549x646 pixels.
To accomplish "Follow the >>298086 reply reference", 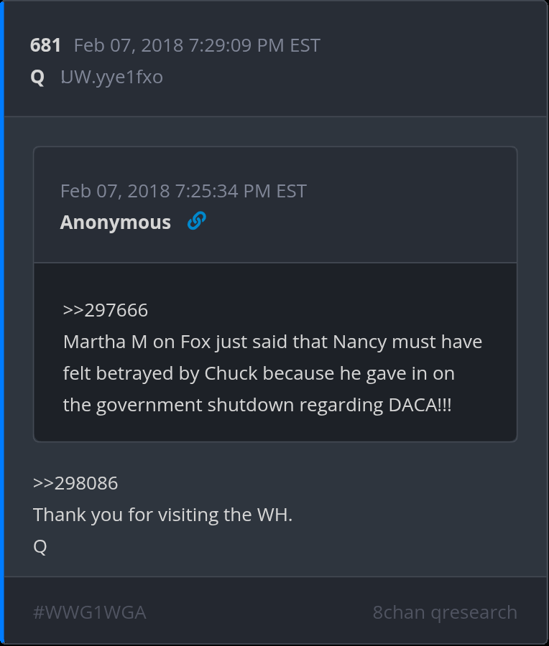I will (x=75, y=483).
